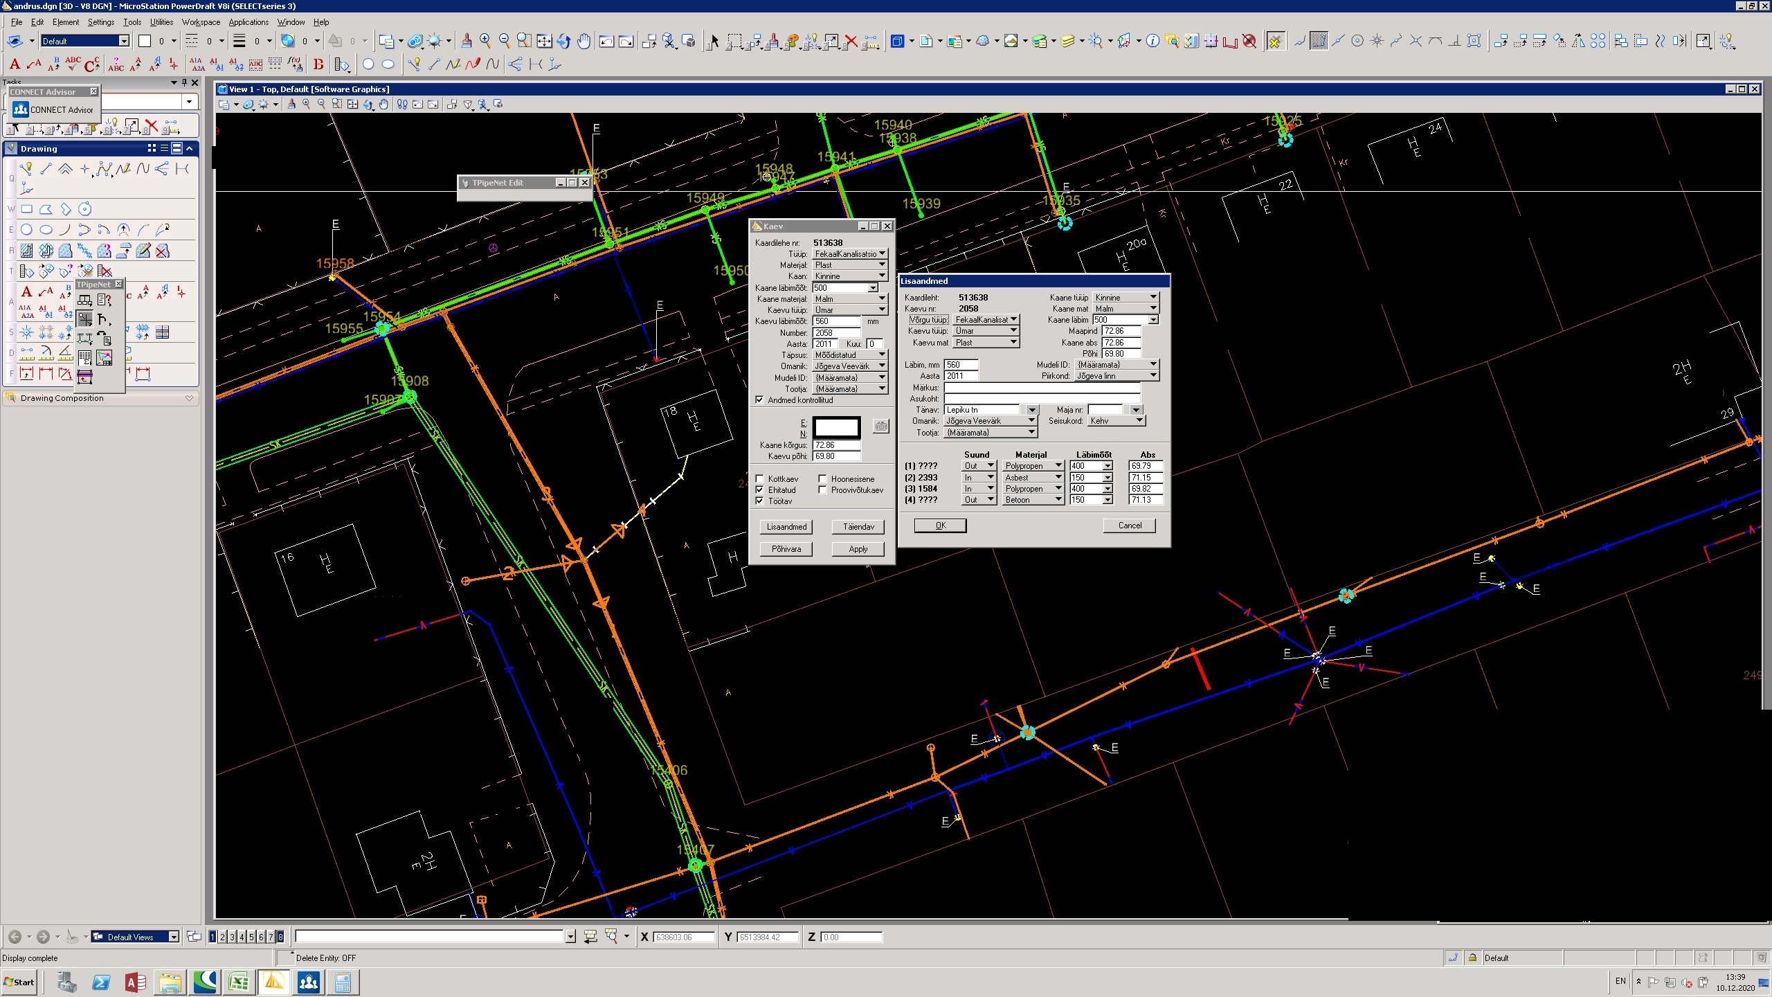Click the Zoom In magnifier icon
1772x997 pixels.
(485, 42)
